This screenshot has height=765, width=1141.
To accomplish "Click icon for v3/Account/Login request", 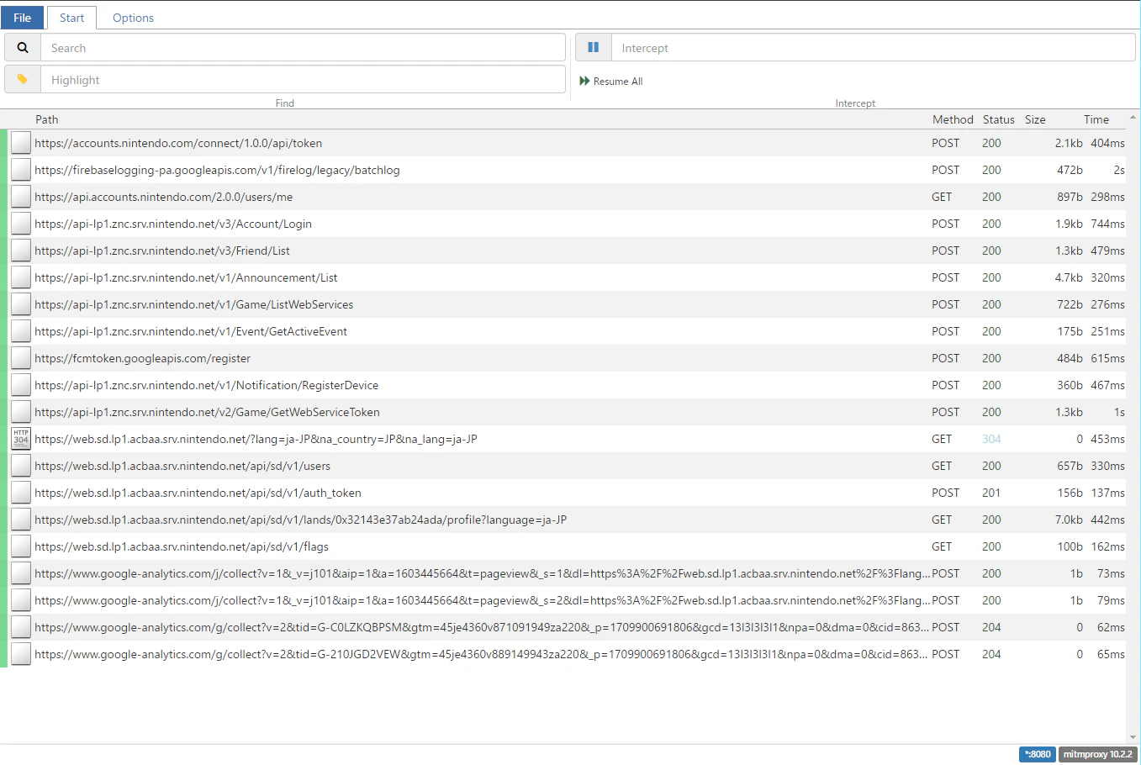I will (x=21, y=224).
